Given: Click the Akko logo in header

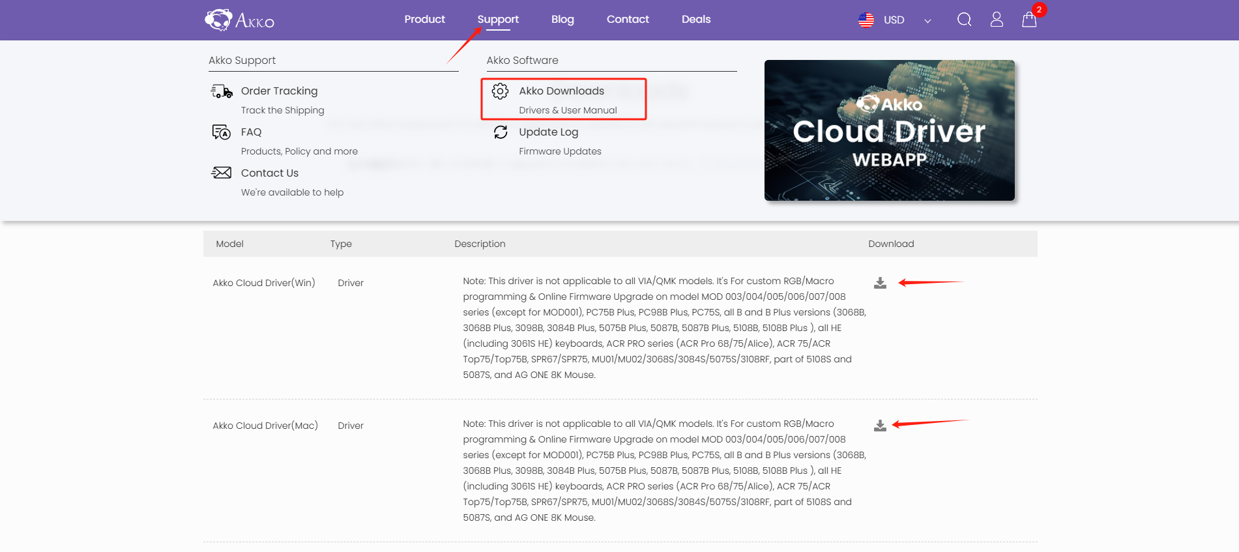Looking at the screenshot, I should click(x=239, y=20).
